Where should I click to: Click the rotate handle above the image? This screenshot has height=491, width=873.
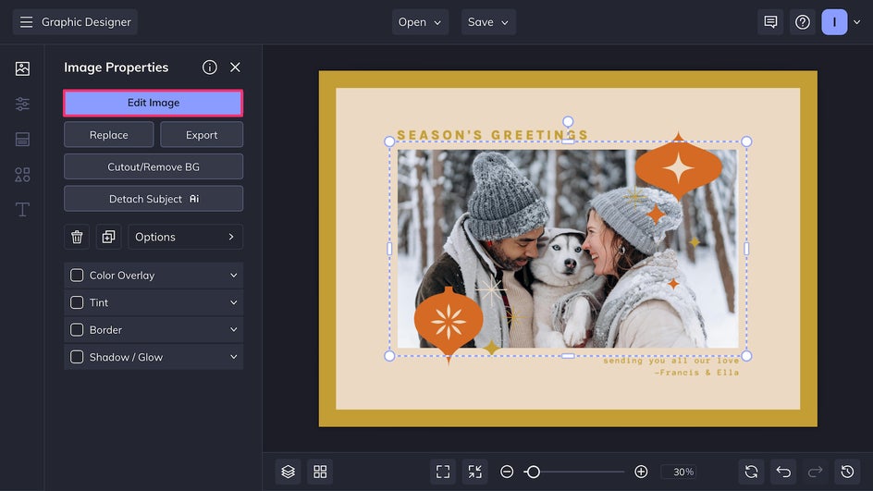pyautogui.click(x=567, y=121)
